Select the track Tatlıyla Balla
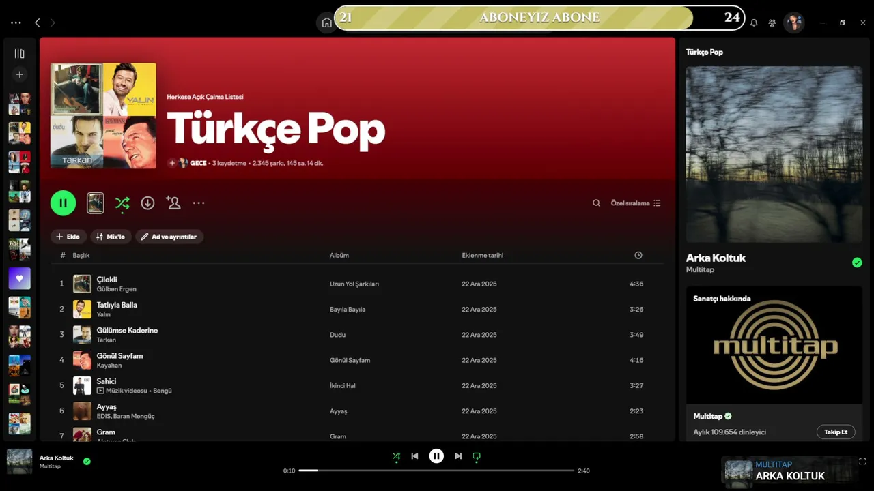 click(117, 305)
